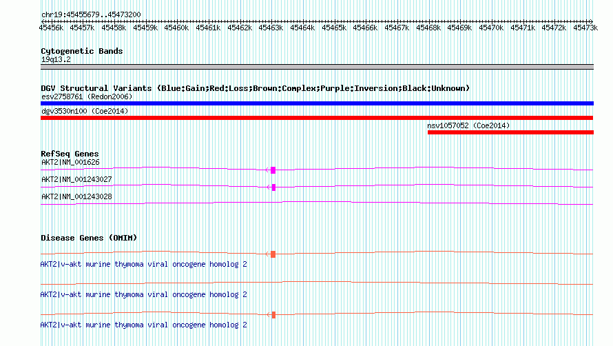Click the 45456k ruler position

(51, 28)
